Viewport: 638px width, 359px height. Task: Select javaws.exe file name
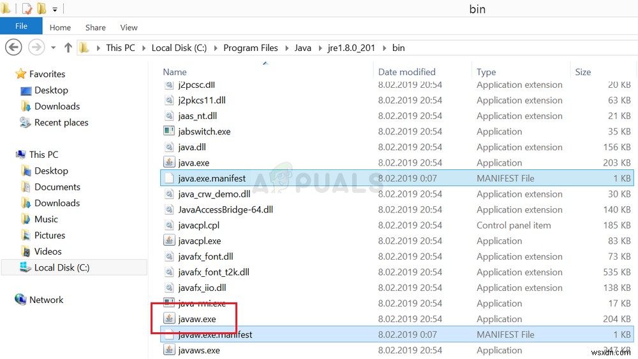(199, 351)
